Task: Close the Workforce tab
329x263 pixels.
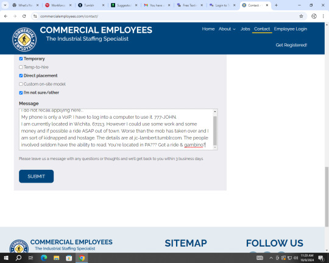Action: point(70,5)
